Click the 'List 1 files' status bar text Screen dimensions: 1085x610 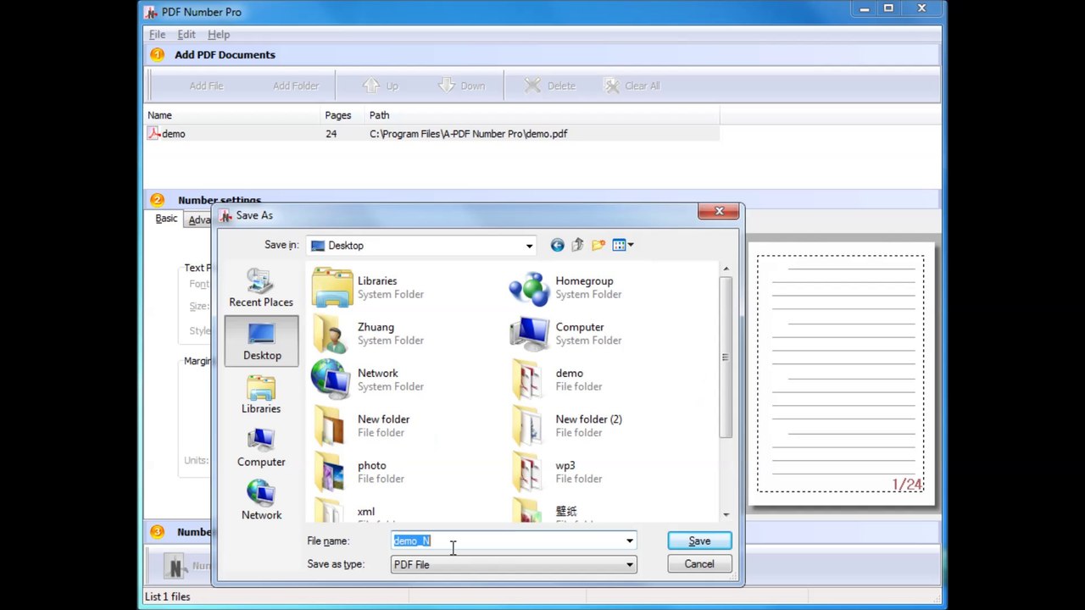coord(168,596)
